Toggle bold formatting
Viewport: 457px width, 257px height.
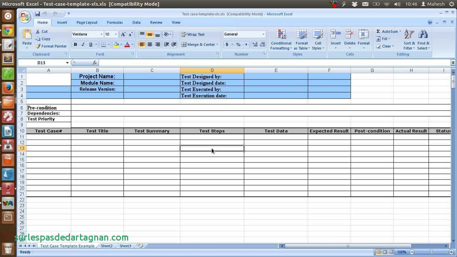coord(75,44)
